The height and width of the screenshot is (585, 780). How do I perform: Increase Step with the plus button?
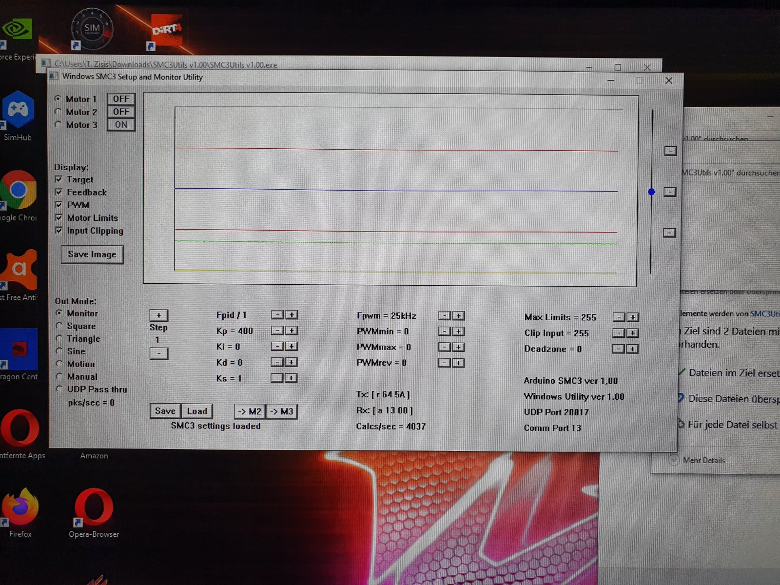click(x=159, y=315)
